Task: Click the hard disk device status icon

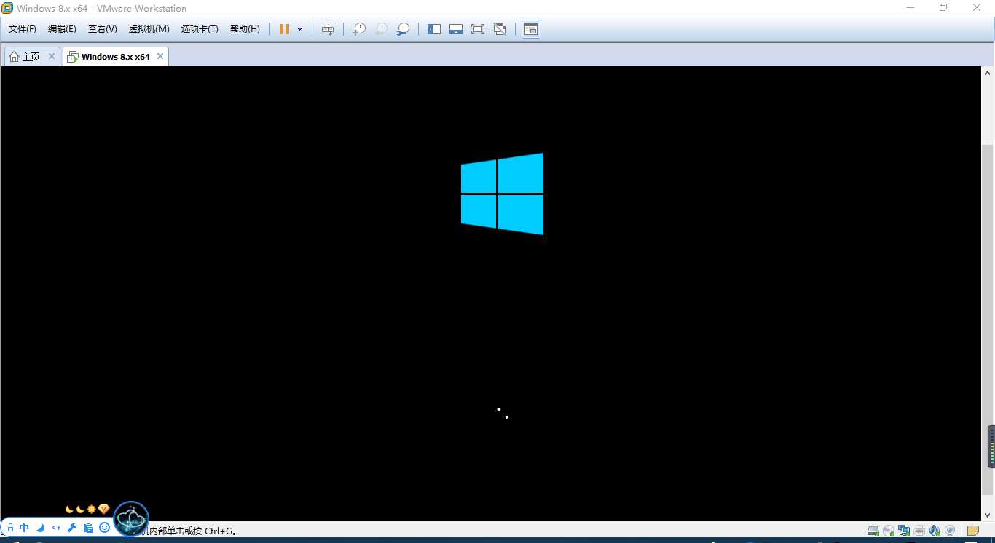Action: (873, 531)
